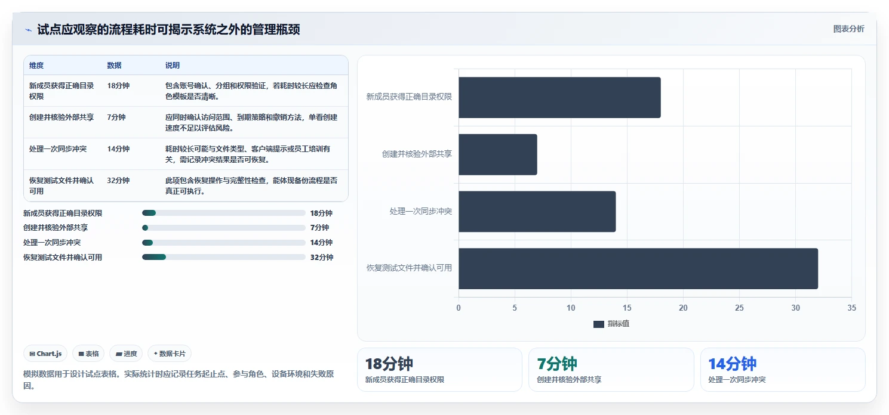Screen dimensions: 889x415
Task: Click the progress list label 处理一次同步冲突
Action: click(52, 243)
